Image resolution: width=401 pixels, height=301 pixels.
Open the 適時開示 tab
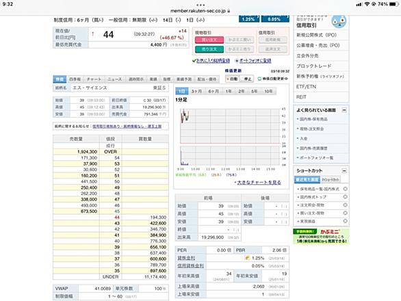click(135, 79)
